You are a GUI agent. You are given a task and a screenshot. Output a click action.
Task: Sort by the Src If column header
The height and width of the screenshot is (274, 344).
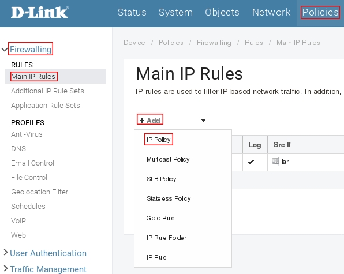pos(282,145)
